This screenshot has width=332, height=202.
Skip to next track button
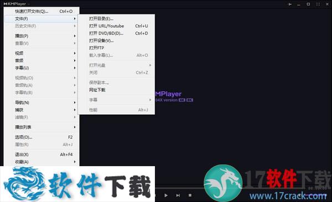pos(178,195)
